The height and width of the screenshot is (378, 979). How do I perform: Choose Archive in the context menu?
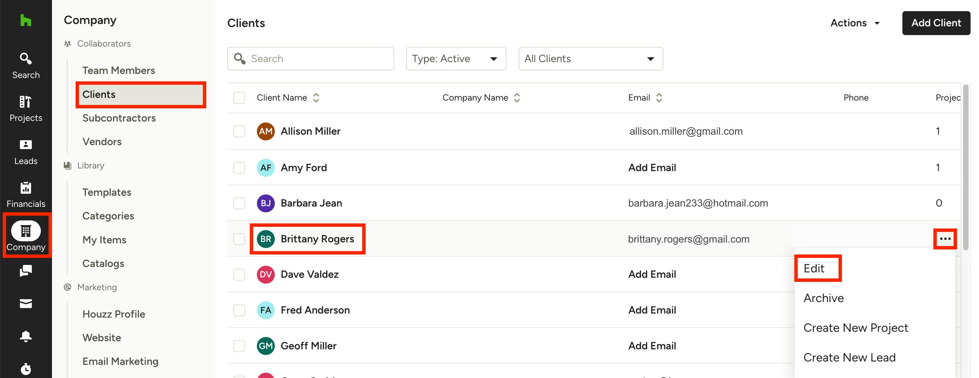823,298
